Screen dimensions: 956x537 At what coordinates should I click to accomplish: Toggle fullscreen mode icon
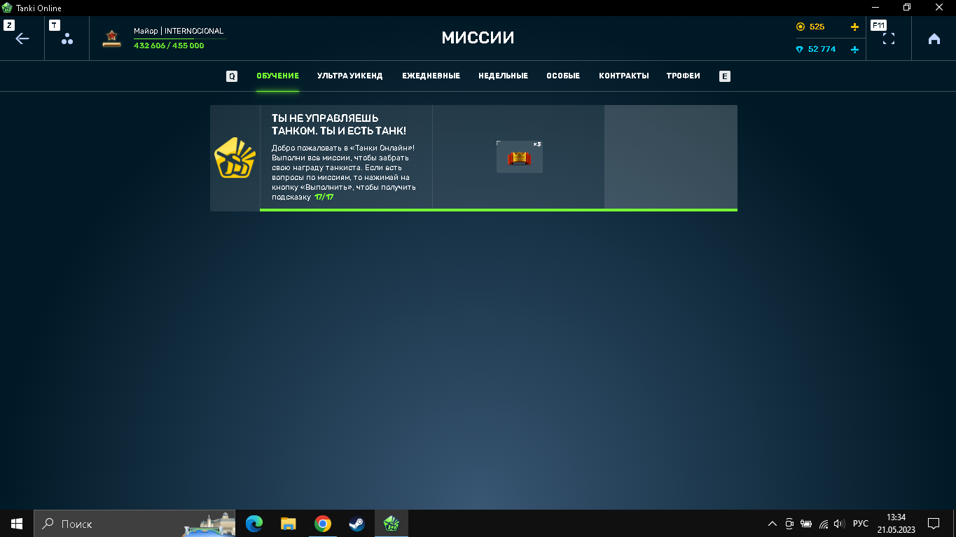point(889,39)
